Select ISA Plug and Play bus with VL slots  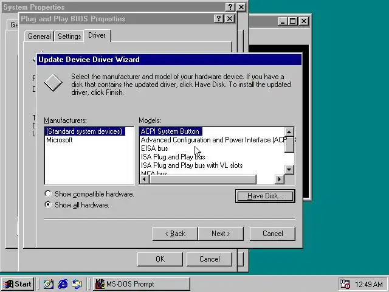coord(192,165)
